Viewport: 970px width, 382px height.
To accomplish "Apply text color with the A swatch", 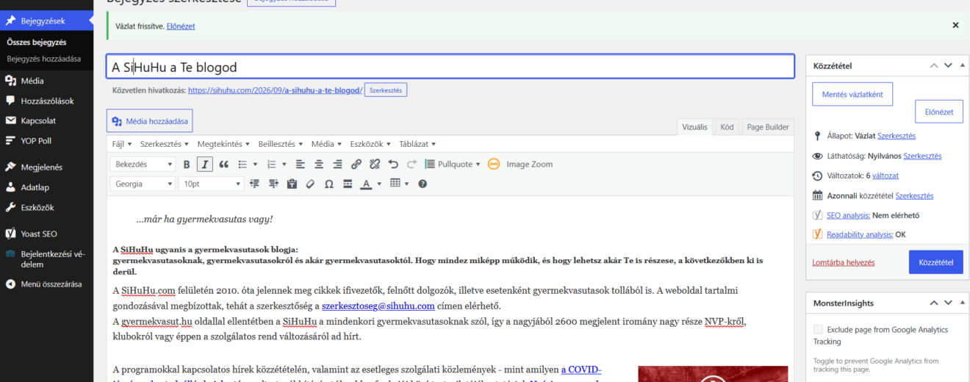I will coord(366,184).
